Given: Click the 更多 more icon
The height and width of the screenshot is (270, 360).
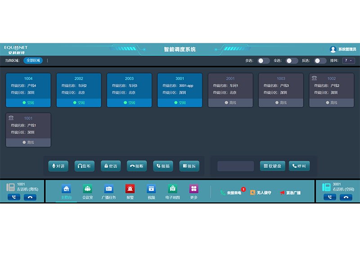Looking at the screenshot, I should coord(193,189).
